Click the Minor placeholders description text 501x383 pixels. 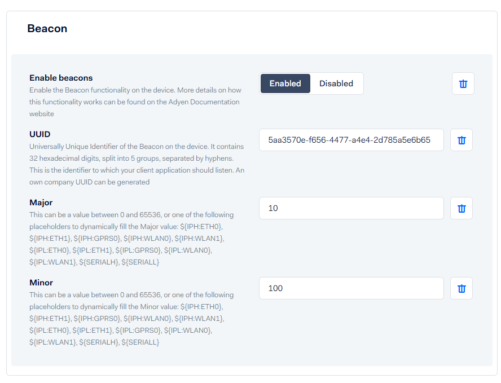point(131,319)
